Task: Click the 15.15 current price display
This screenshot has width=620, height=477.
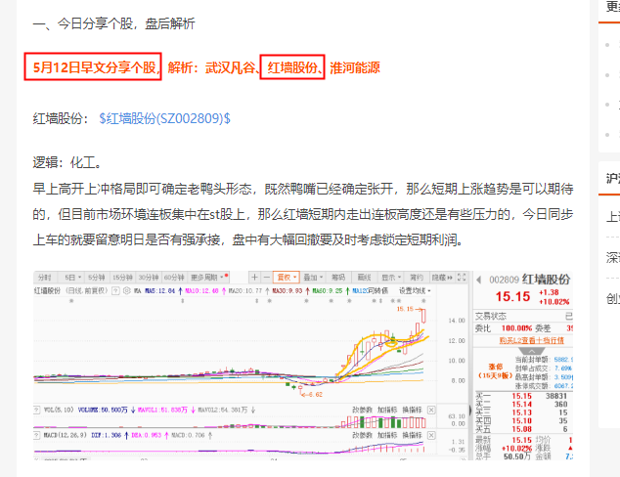Action: coord(512,296)
